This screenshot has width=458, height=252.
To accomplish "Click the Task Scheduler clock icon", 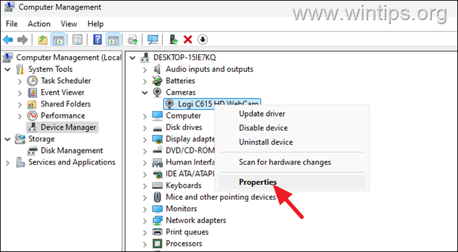I will pos(32,81).
